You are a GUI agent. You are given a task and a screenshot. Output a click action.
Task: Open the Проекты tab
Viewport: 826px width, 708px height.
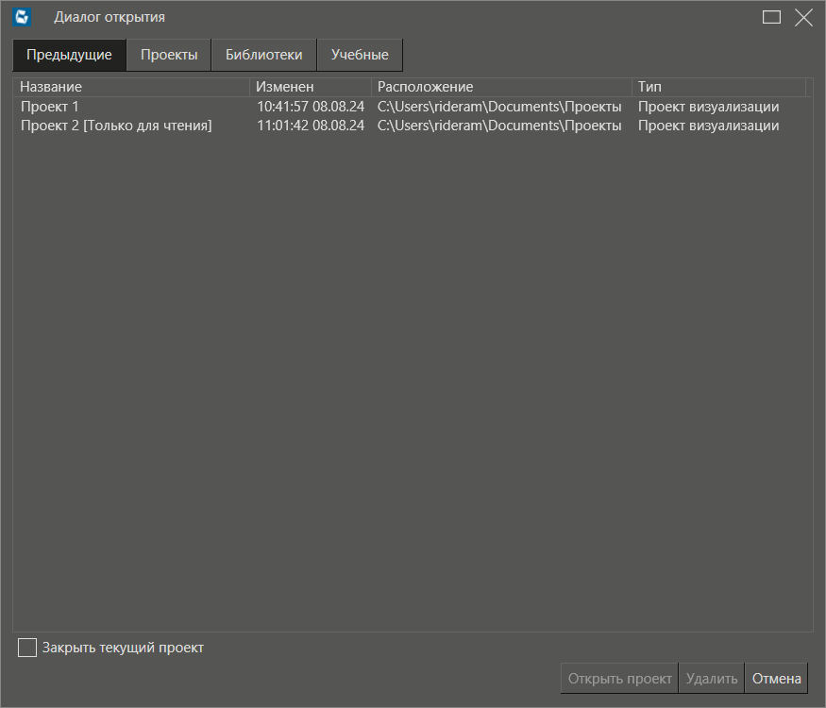point(169,55)
